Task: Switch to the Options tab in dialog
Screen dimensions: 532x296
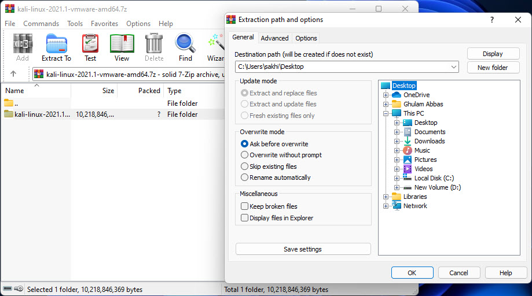Action: coord(306,38)
